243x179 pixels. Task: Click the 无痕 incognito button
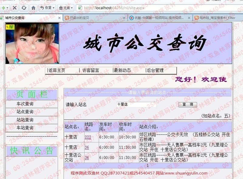coord(64,8)
